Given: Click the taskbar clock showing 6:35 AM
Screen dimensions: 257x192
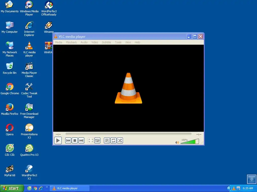Looking at the screenshot, I should (248, 188).
